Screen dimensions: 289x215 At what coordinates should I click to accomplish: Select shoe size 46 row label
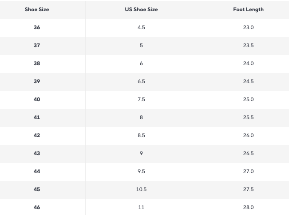coord(37,207)
